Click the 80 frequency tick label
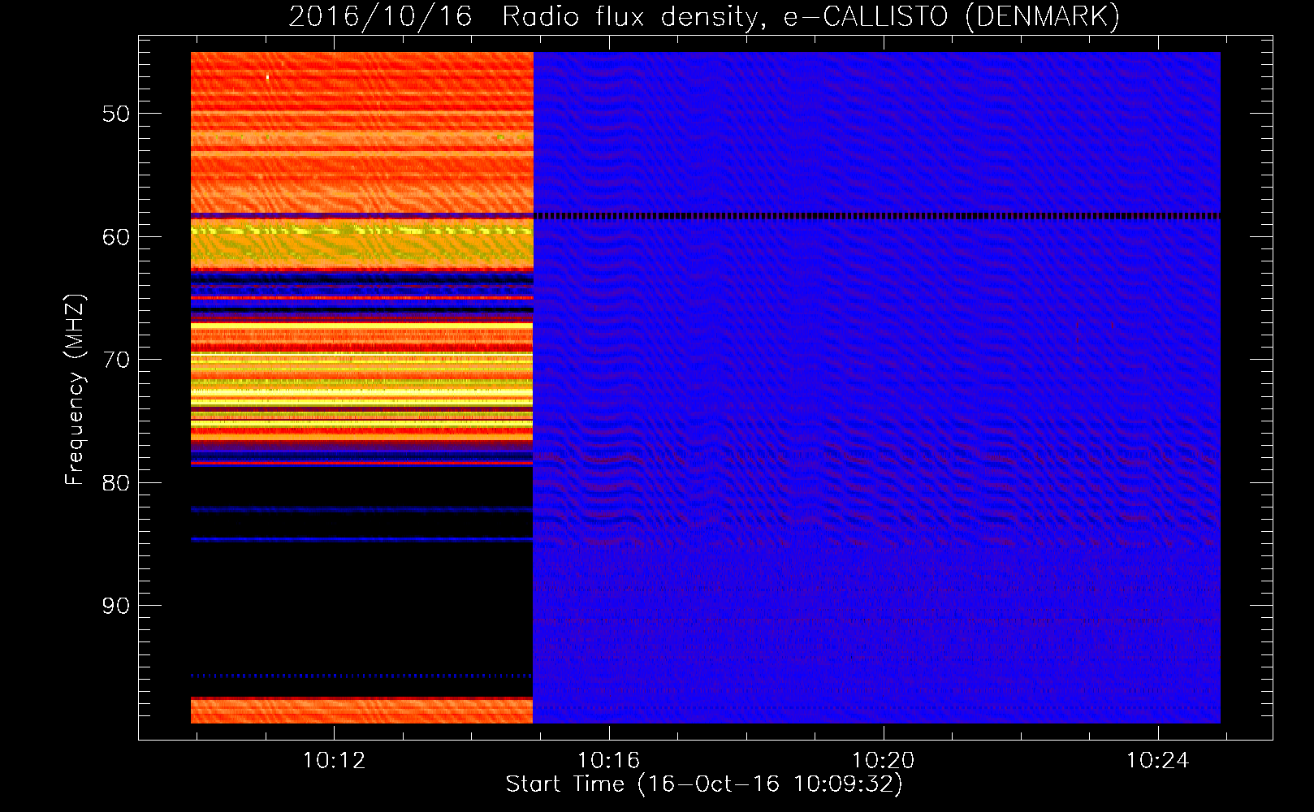The width and height of the screenshot is (1314, 812). click(116, 483)
